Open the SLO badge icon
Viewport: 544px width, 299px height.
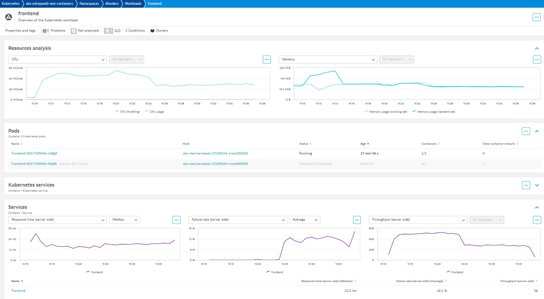coord(108,31)
